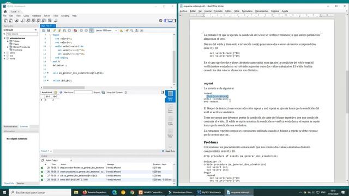Screen dimensions: 349x196
Task: Toggle Wrap Cell Content button
Action: 126,92
